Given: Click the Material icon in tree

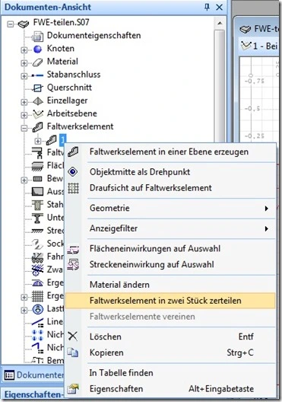Looking at the screenshot, I should [37, 62].
